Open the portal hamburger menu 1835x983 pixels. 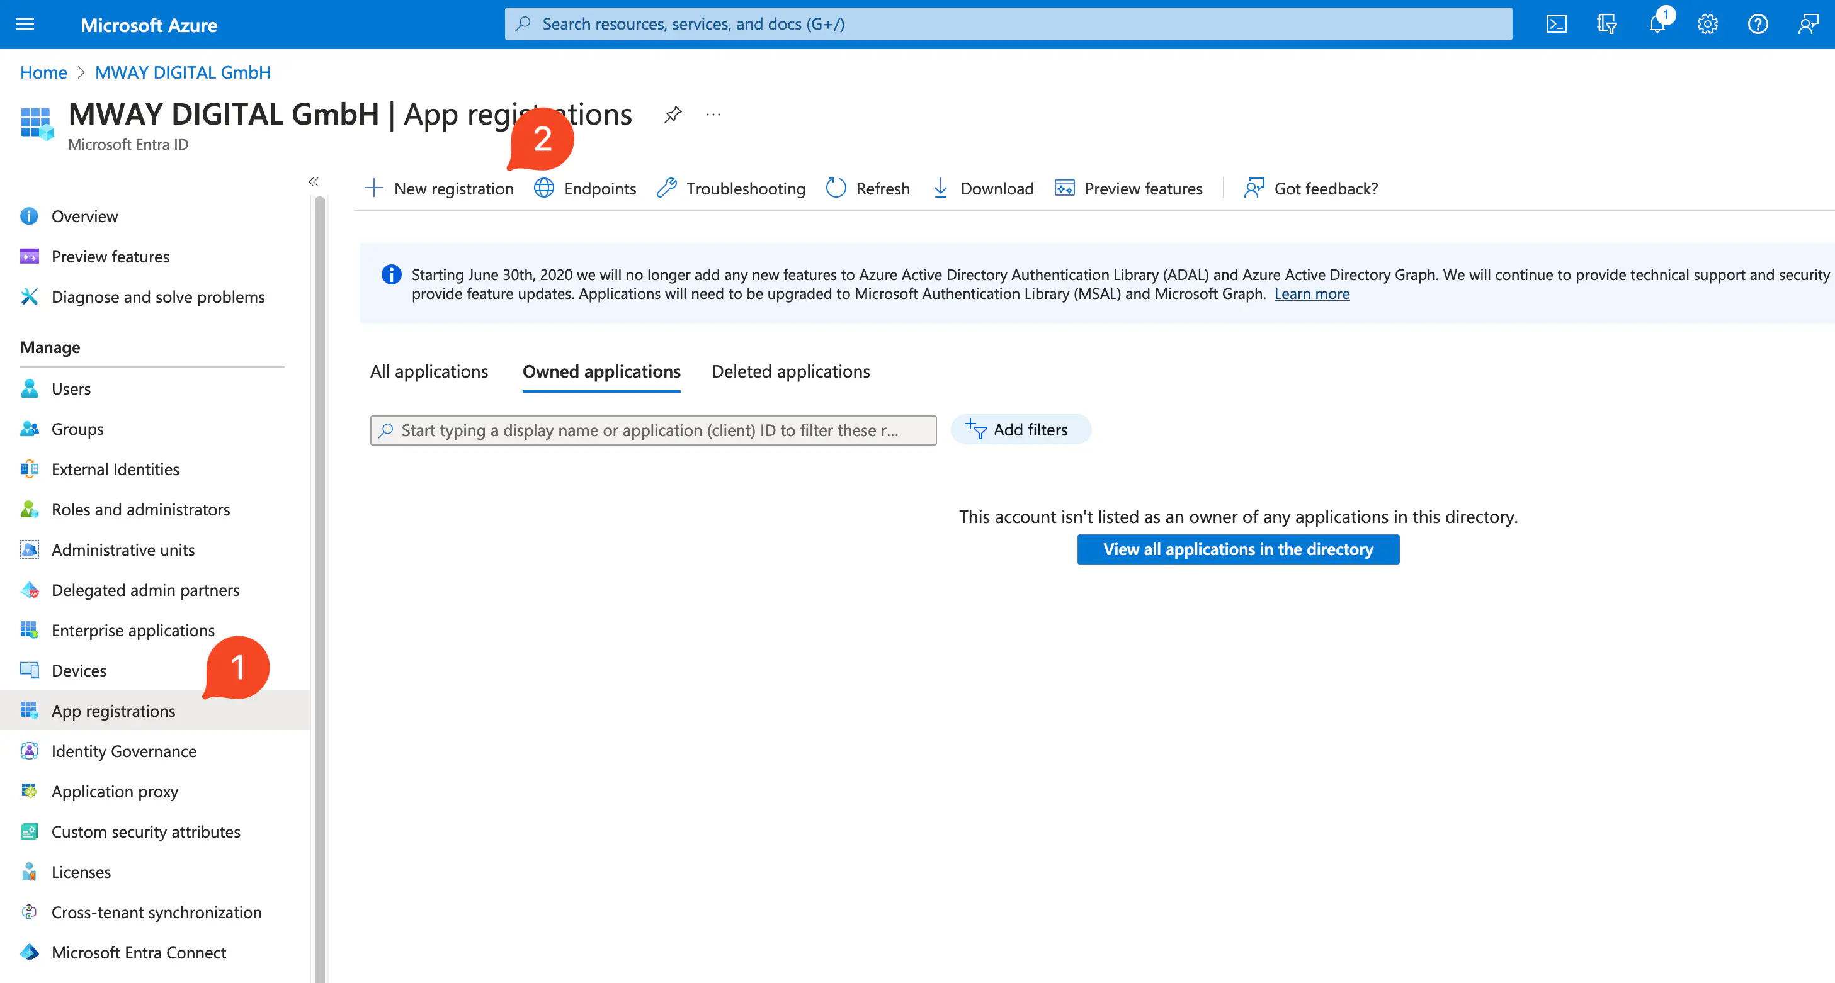pos(25,24)
